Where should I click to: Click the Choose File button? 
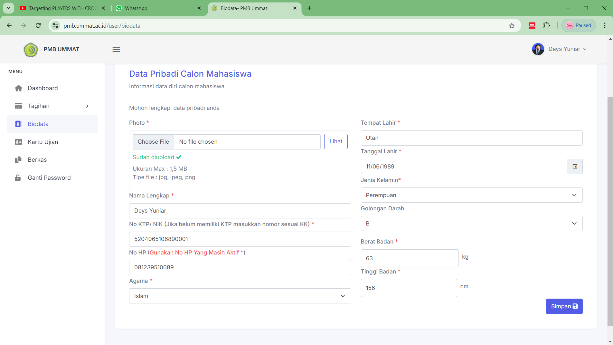pyautogui.click(x=153, y=142)
